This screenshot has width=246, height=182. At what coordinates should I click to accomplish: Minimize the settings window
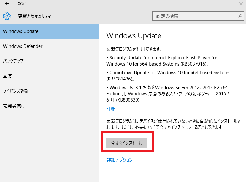[212, 4]
